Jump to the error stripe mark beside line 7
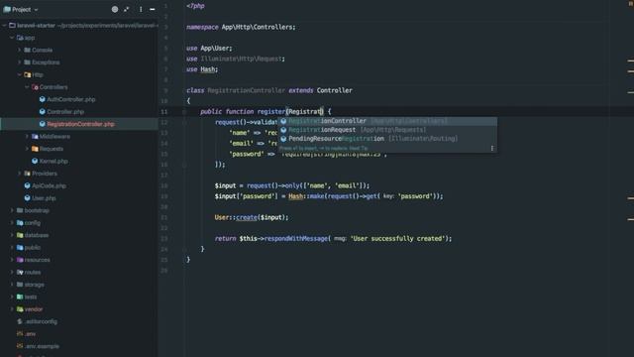This screenshot has width=634, height=357. coord(631,71)
